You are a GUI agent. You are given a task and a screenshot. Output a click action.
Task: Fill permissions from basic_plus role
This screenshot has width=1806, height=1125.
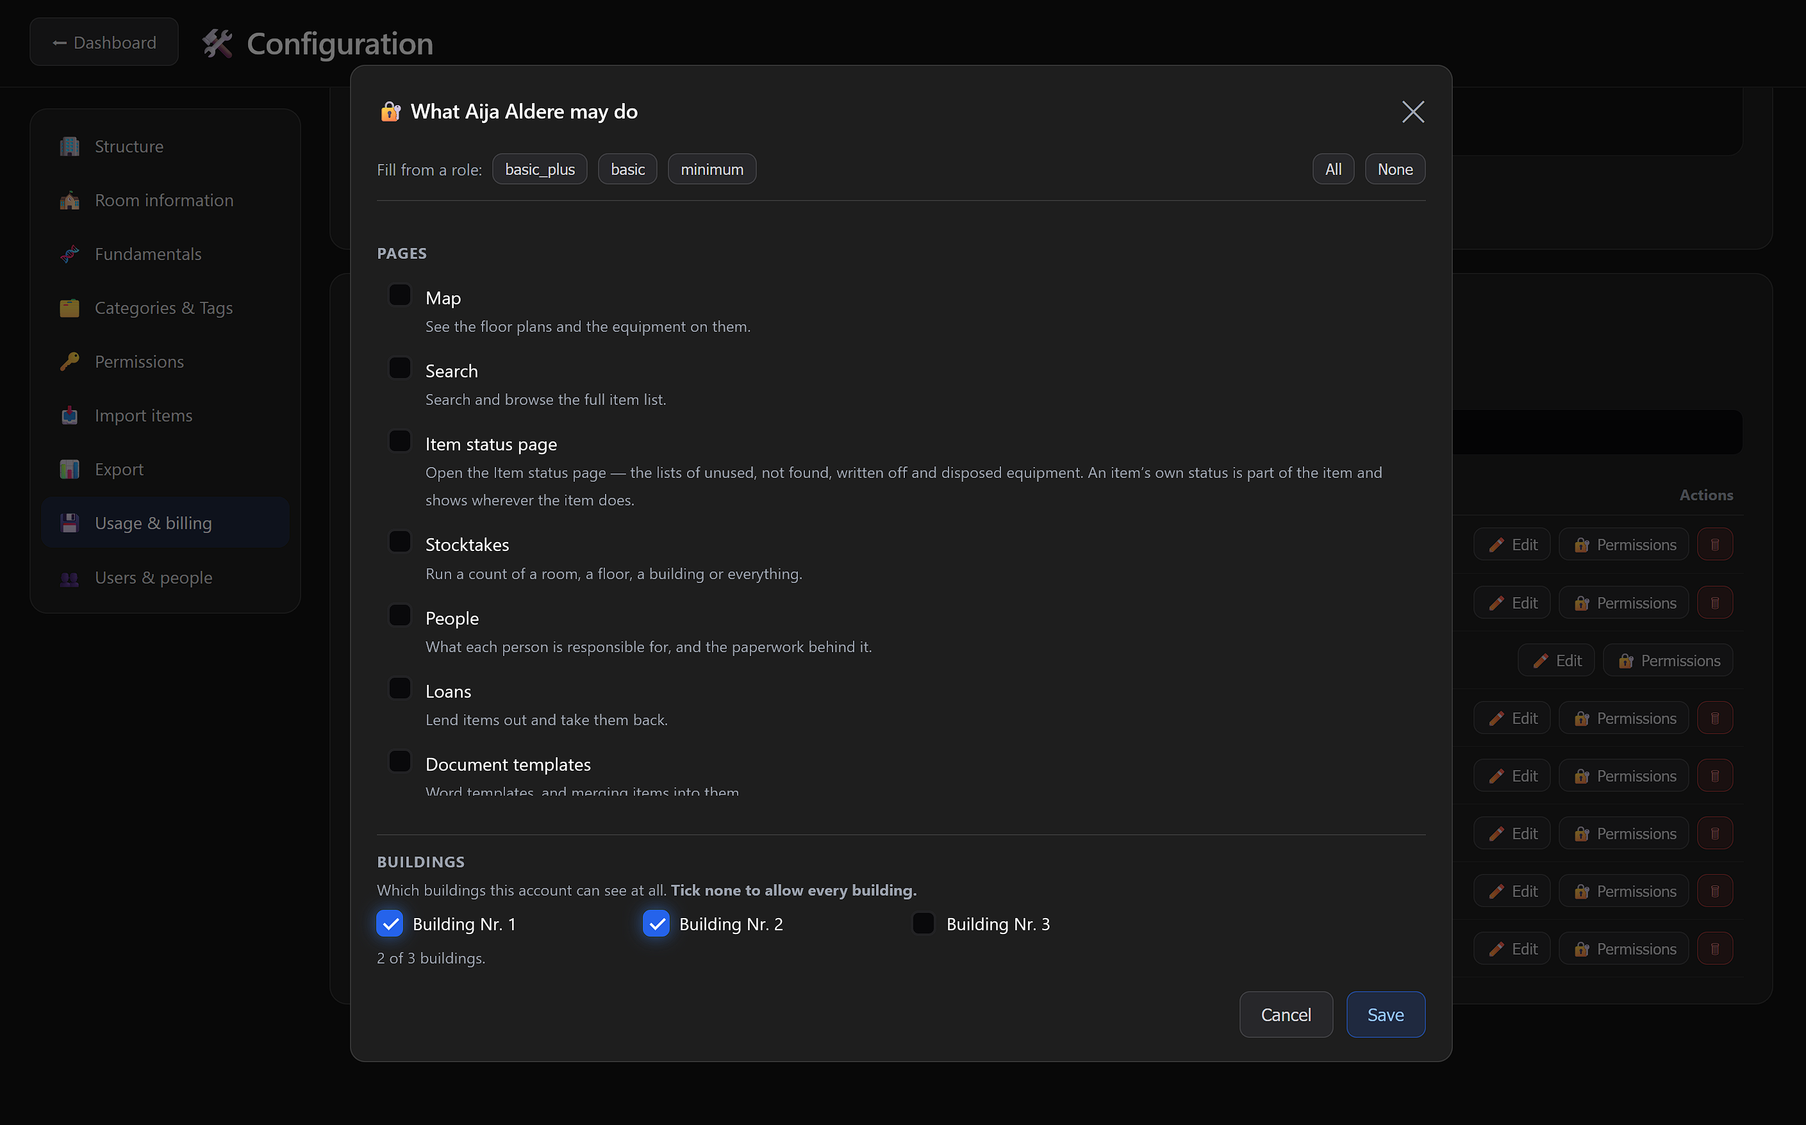tap(540, 169)
